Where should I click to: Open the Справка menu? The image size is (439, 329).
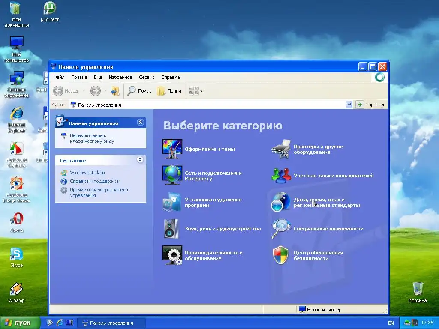pos(171,77)
